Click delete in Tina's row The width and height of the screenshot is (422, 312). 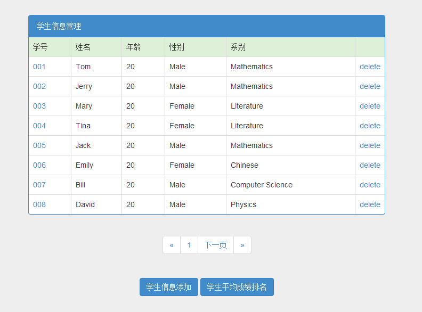[x=370, y=126]
